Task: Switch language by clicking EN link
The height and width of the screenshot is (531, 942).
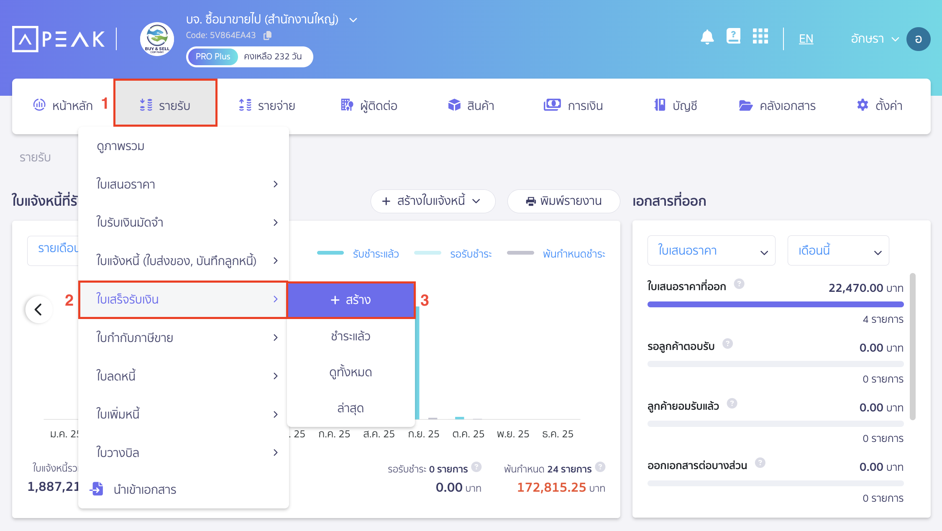Action: pyautogui.click(x=806, y=38)
